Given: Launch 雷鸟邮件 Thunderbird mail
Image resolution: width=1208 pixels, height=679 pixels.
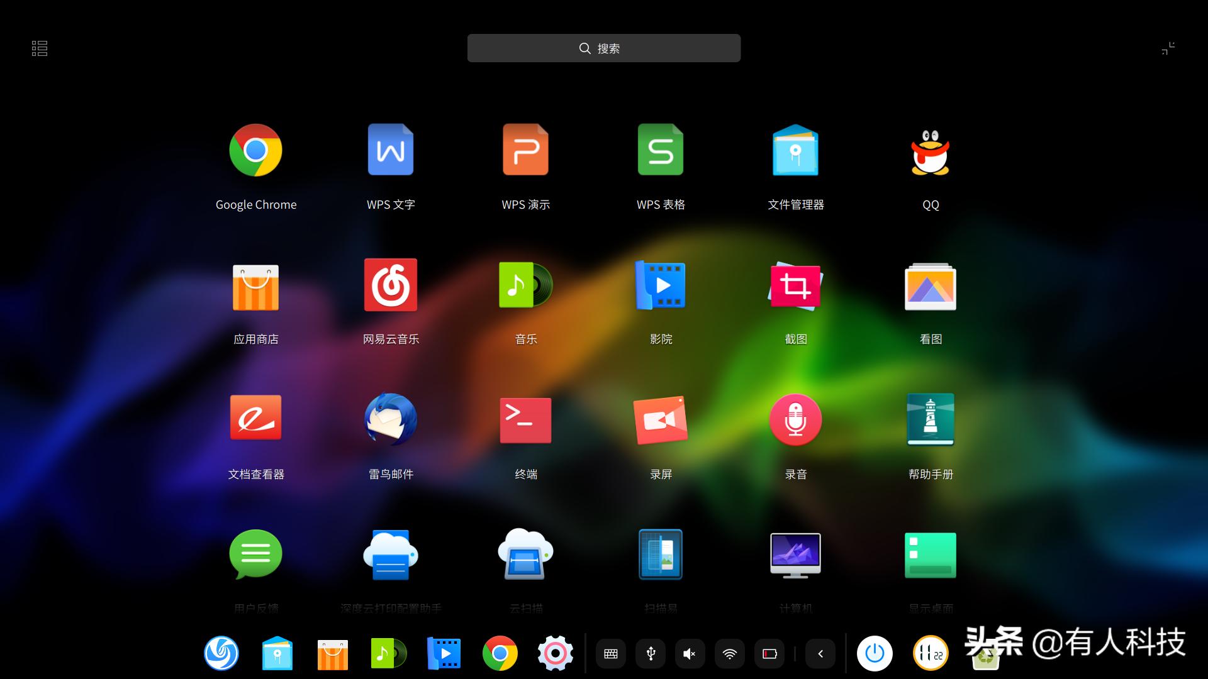Looking at the screenshot, I should 391,419.
